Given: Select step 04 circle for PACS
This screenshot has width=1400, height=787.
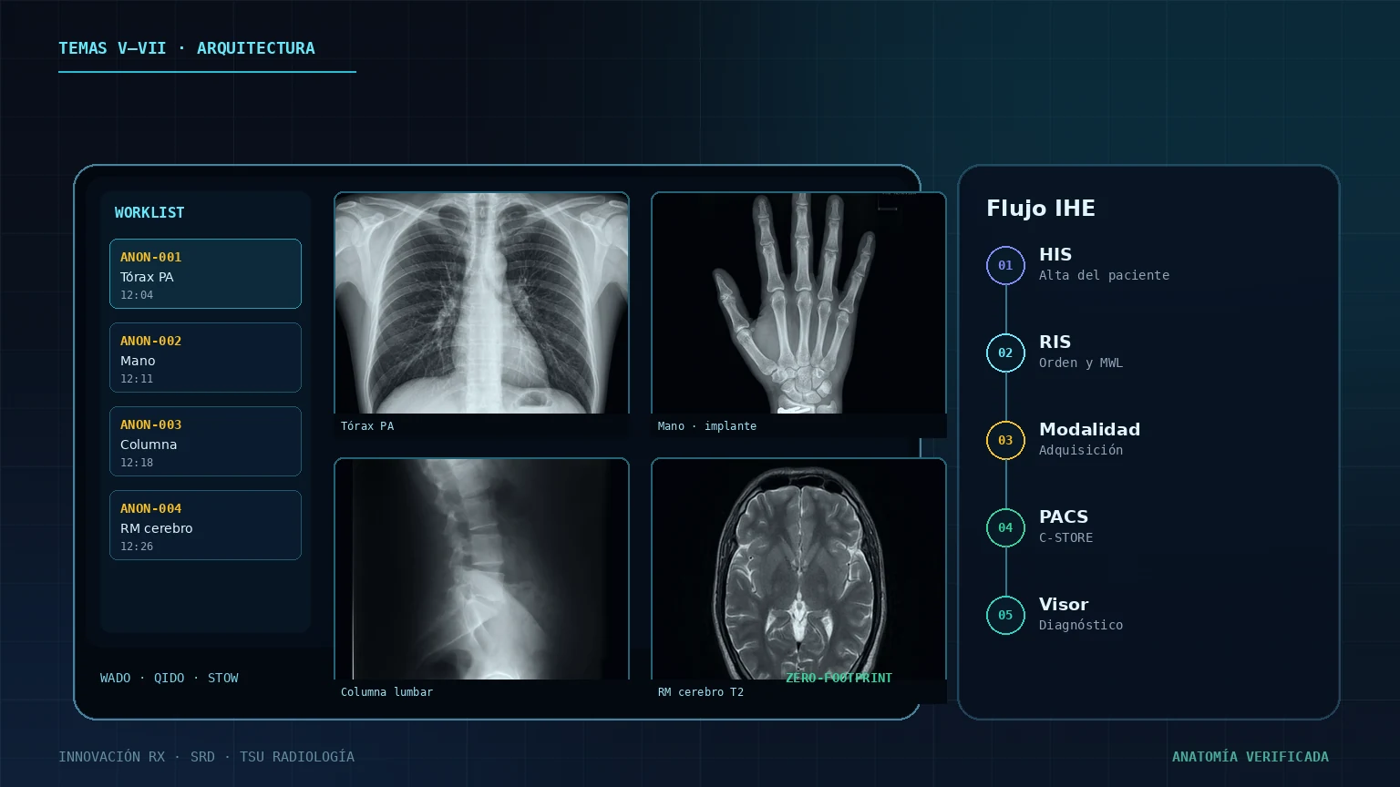Looking at the screenshot, I should 1005,527.
